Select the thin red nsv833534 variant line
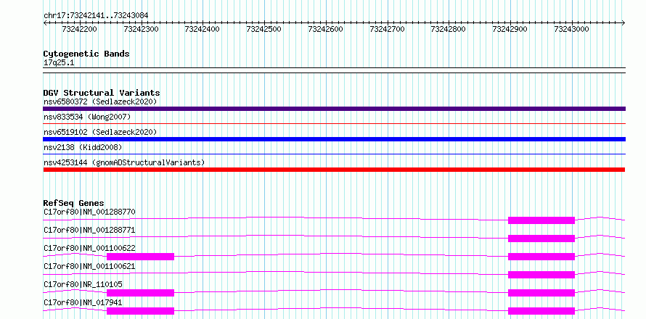The width and height of the screenshot is (646, 319). (x=334, y=123)
